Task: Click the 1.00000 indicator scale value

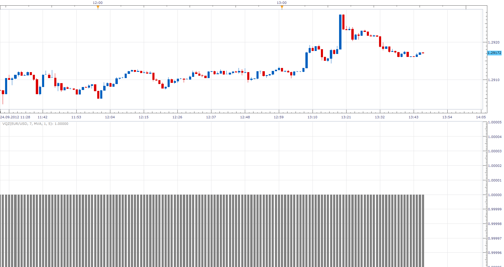Action: pos(495,195)
